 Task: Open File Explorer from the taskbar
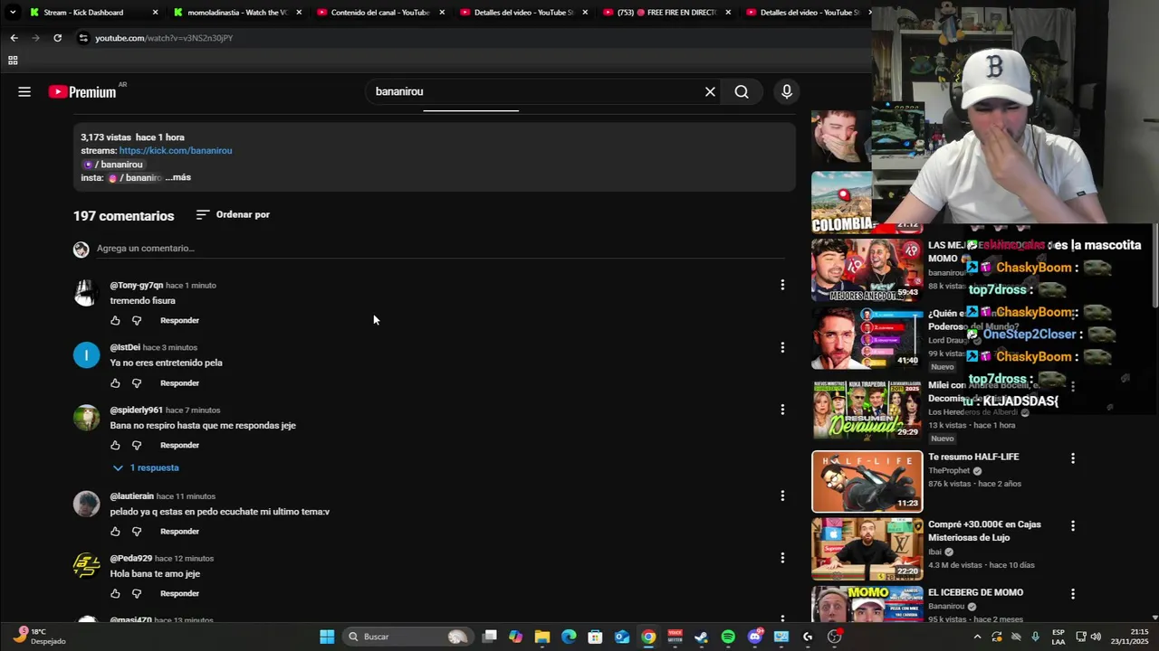(541, 637)
